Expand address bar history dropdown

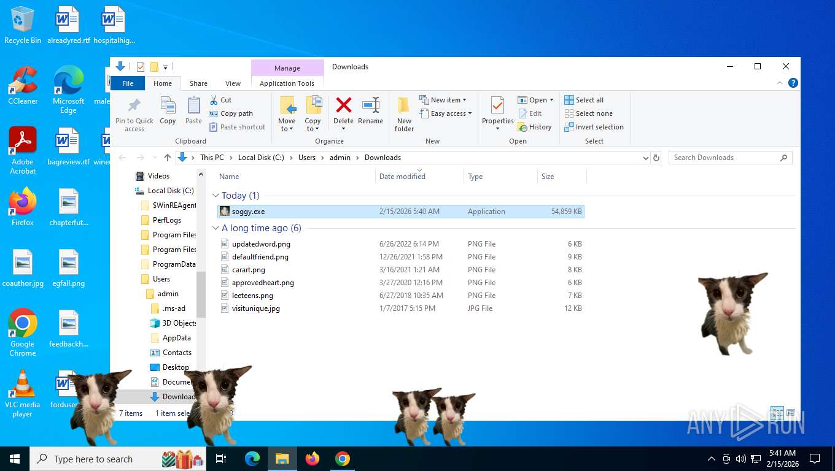[x=645, y=158]
